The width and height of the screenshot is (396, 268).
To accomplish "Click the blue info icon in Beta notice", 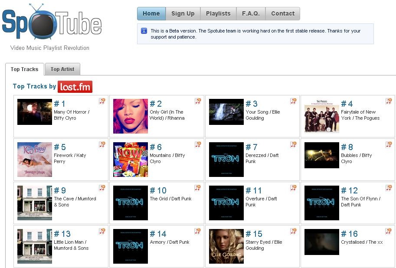I will click(144, 31).
